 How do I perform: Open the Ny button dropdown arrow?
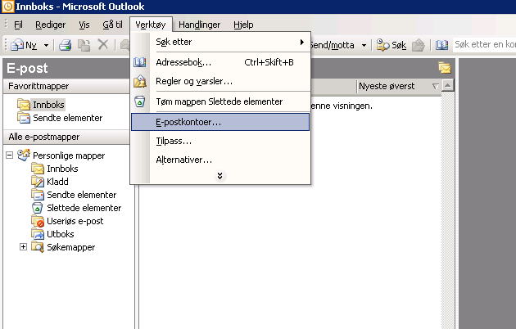46,45
